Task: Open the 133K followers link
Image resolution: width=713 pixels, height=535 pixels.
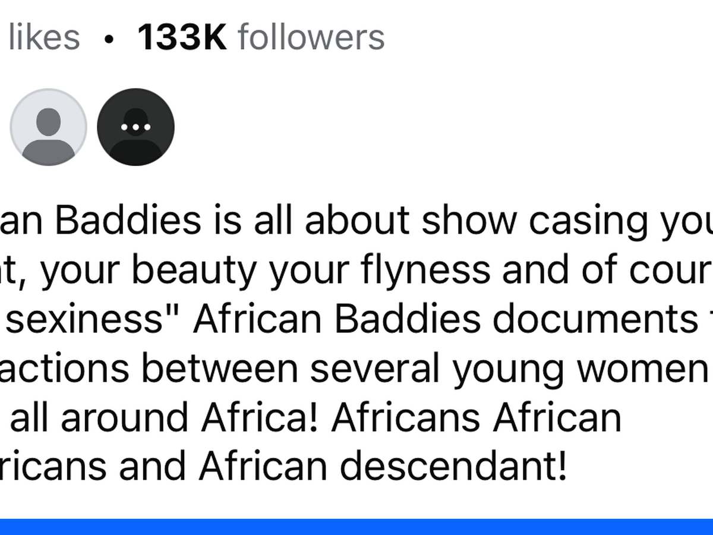Action: pyautogui.click(x=261, y=37)
